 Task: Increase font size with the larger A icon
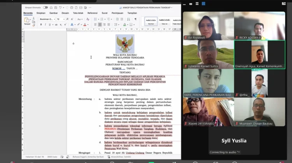pos(68,19)
